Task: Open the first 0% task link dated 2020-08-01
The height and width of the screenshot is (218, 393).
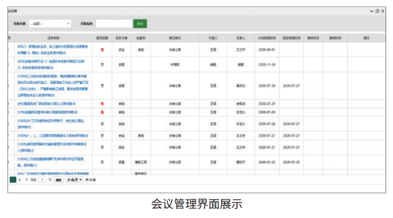Action: pyautogui.click(x=53, y=50)
